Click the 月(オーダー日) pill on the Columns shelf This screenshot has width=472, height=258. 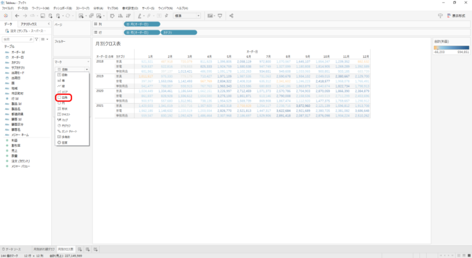pos(142,24)
